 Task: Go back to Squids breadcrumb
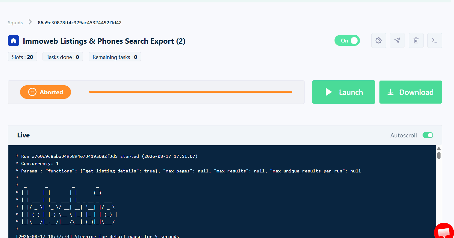(15, 22)
